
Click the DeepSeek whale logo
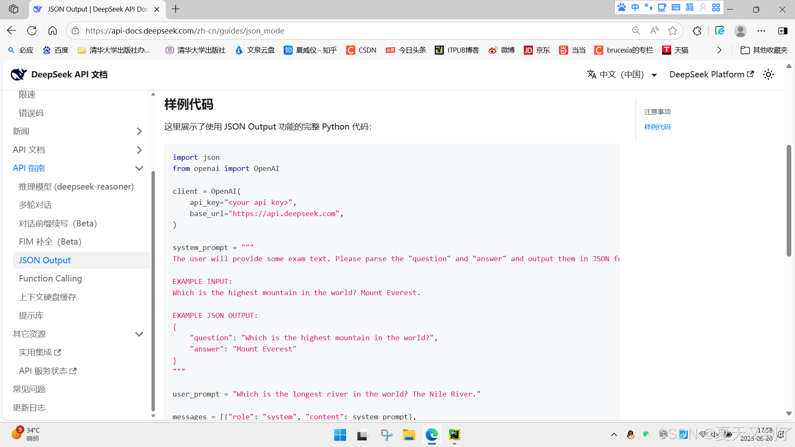(18, 74)
